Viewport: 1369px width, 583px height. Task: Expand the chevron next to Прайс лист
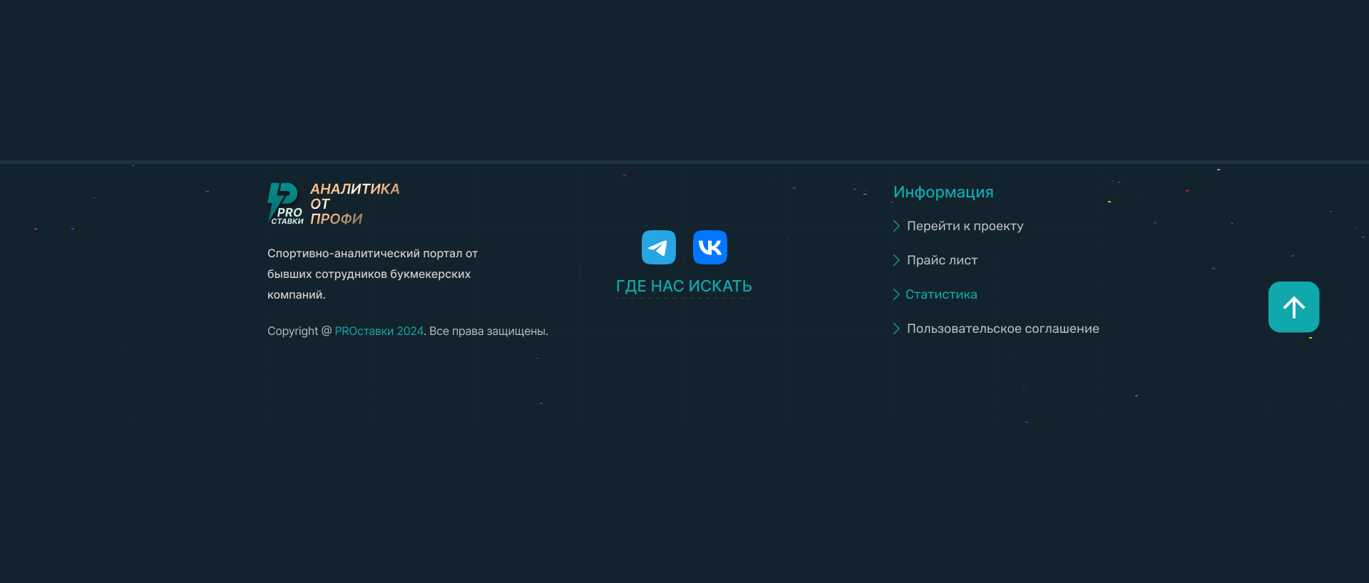(x=896, y=260)
